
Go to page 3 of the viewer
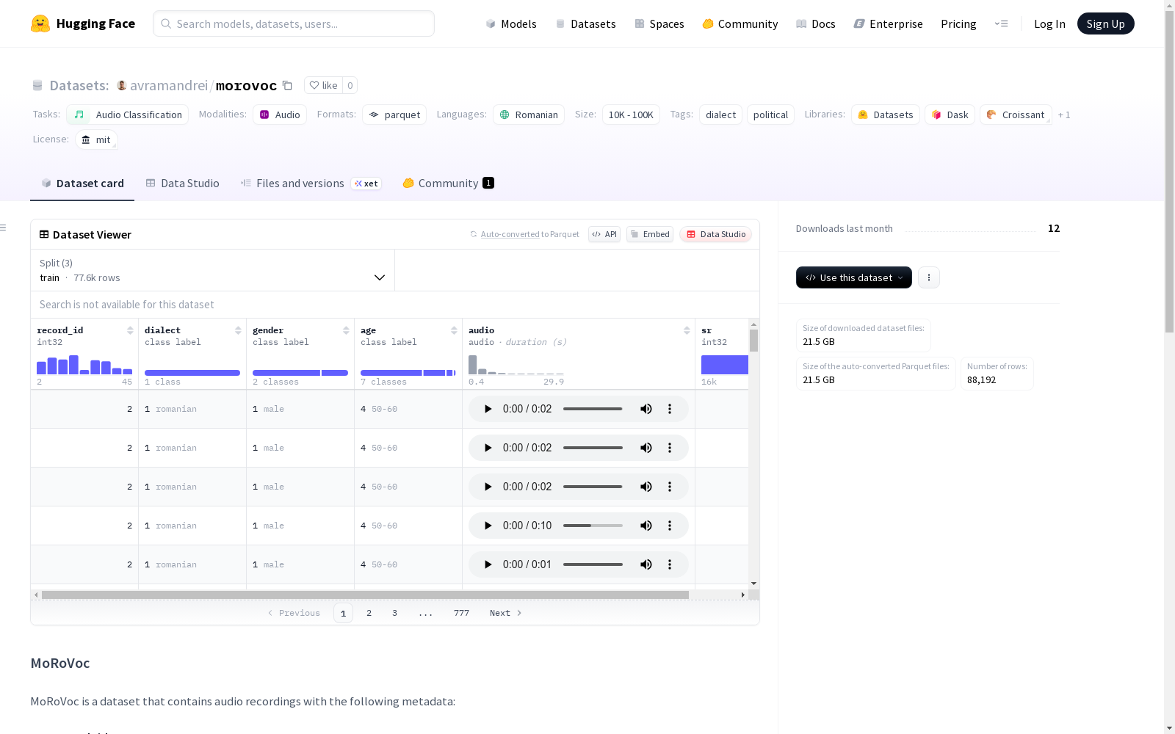[x=394, y=613]
